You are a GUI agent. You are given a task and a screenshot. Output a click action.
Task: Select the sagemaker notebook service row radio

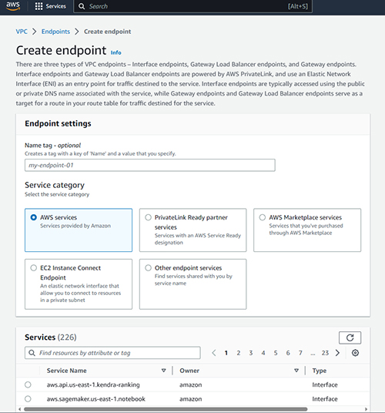point(28,399)
